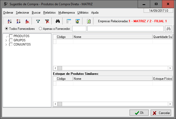The height and width of the screenshot is (119, 176).
Task: Click the green refresh icon in toolbar
Action: click(89, 21)
